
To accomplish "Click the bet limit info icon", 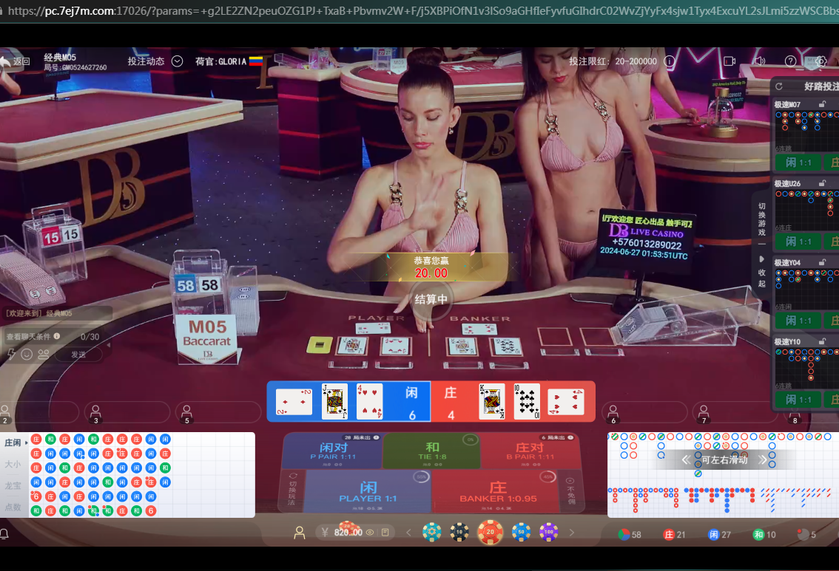I will [x=670, y=61].
